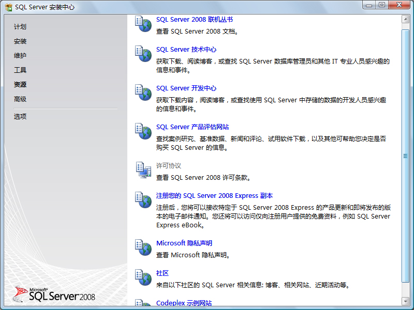Click the description starting 获取下载、阅读博客
Screen dimensions: 414x310
273,66
